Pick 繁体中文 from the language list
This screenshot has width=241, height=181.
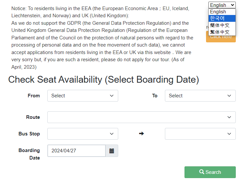point(220,32)
